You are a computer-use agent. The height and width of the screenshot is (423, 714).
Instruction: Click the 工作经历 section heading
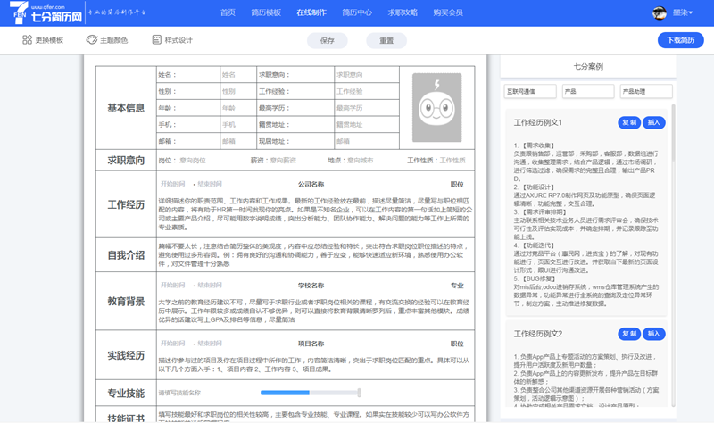[x=126, y=205]
